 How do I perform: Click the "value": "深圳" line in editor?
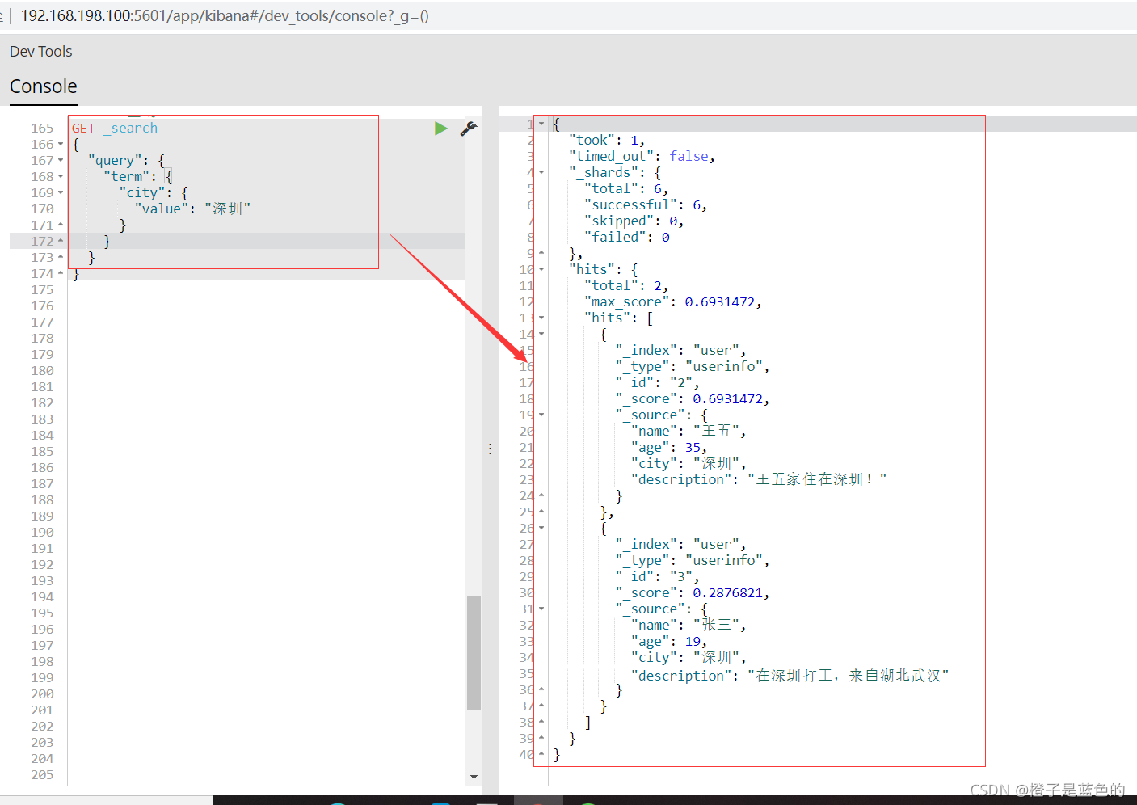coord(193,209)
